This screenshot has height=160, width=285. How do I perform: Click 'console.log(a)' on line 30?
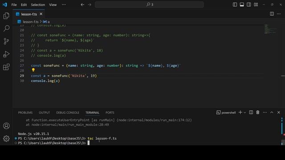tap(45, 81)
